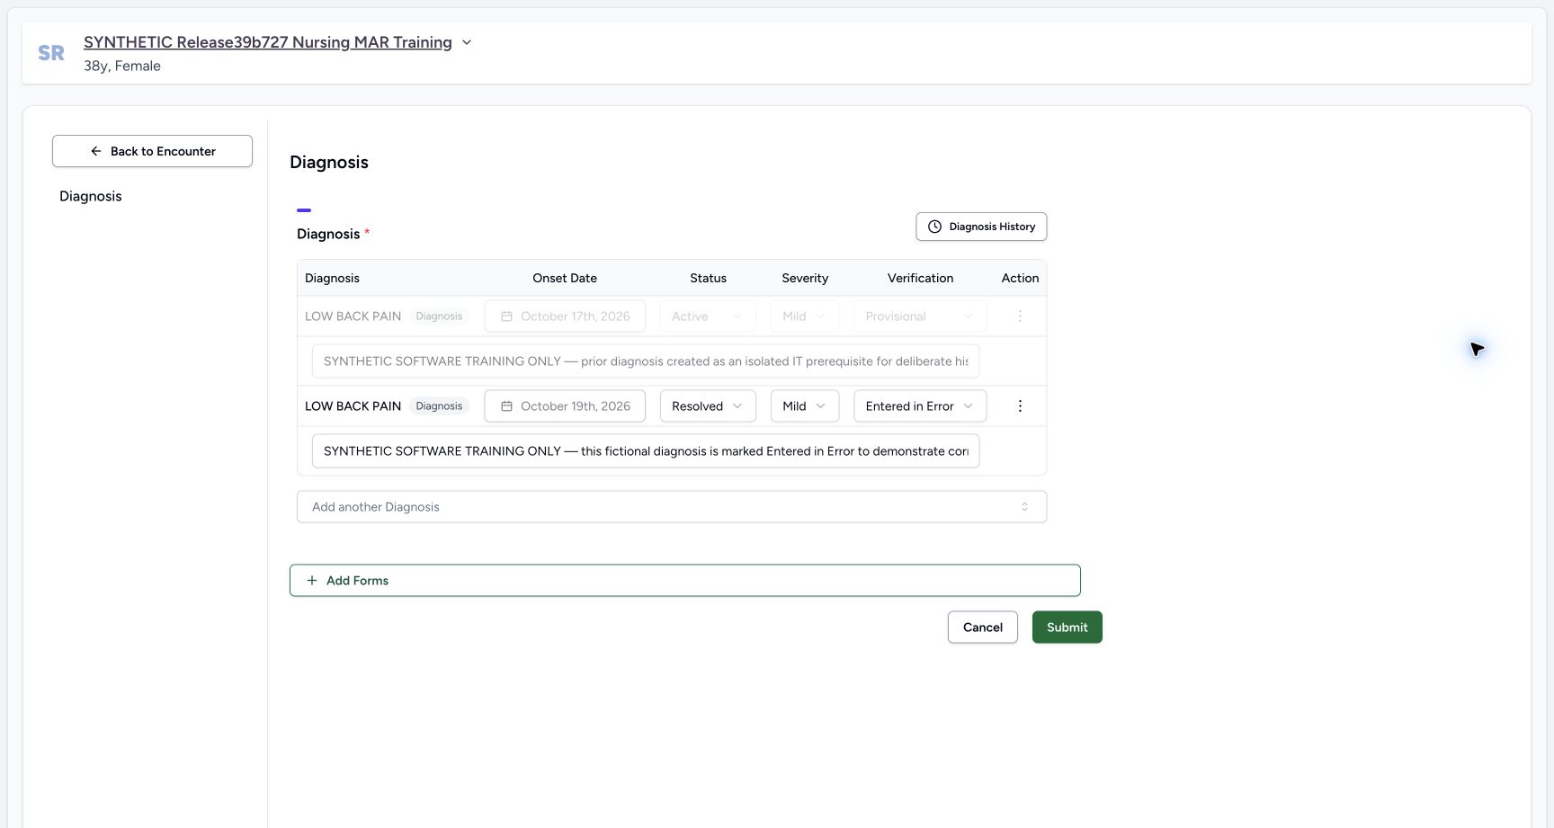The height and width of the screenshot is (828, 1554).
Task: Open the actions menu for the October 17th diagnosis
Action: (x=1020, y=316)
